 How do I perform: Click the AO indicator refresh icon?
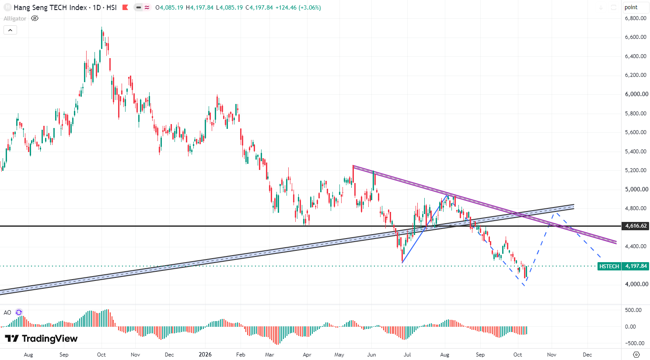(x=19, y=312)
